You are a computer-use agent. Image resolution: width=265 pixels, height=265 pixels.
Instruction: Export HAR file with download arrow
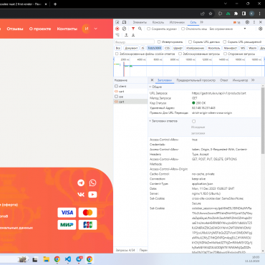(133, 35)
